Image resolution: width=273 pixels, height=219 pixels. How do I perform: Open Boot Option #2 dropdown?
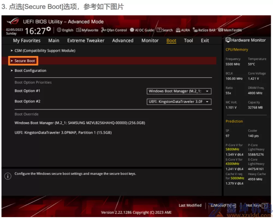click(x=179, y=102)
